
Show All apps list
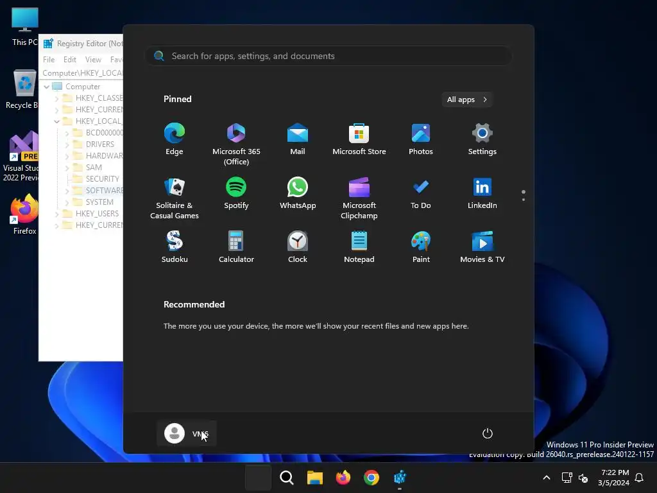pyautogui.click(x=467, y=99)
